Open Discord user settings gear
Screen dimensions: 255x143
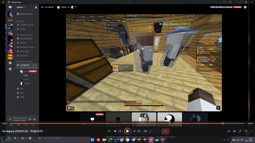click(x=30, y=138)
